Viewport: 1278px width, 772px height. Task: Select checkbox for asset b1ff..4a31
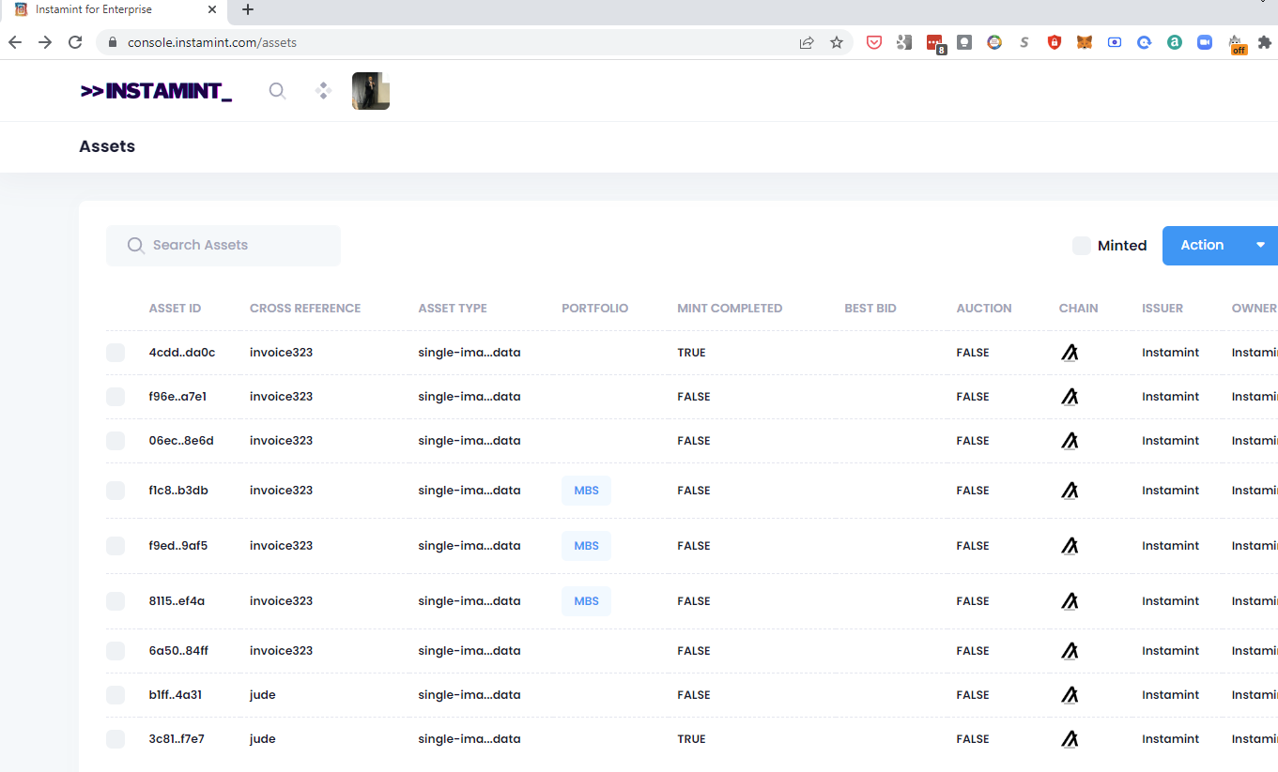pos(115,695)
